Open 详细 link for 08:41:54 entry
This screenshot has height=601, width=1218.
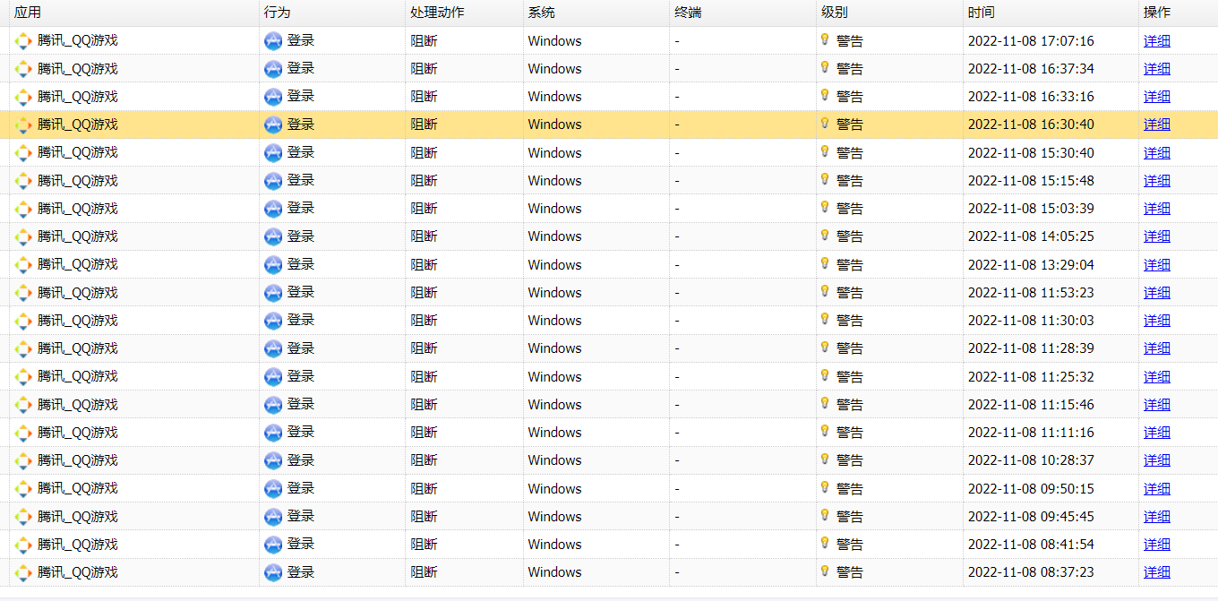tap(1157, 545)
